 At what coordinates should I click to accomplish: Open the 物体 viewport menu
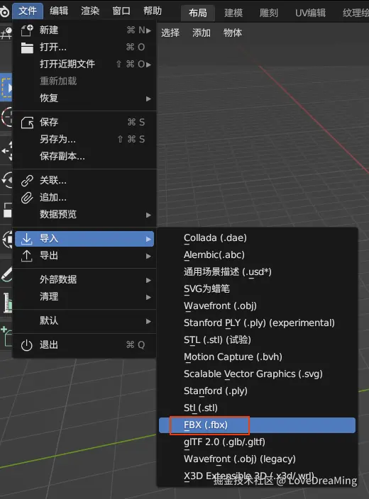pos(233,33)
